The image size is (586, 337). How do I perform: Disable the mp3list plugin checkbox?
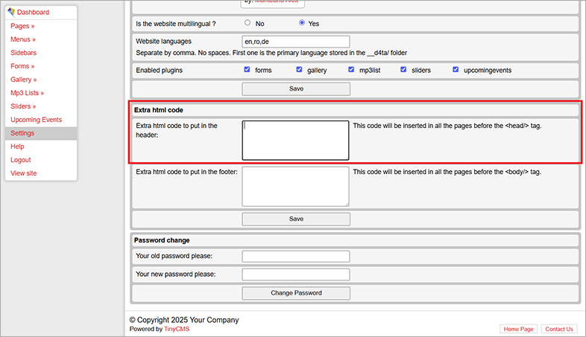pos(352,70)
